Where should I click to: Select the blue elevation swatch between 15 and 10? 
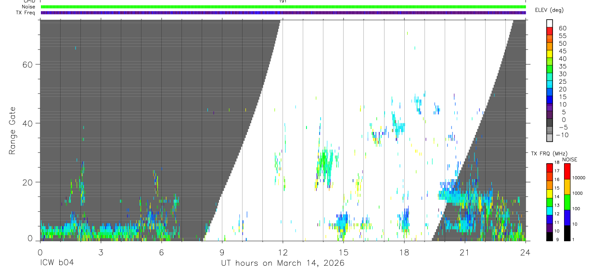[x=550, y=101]
